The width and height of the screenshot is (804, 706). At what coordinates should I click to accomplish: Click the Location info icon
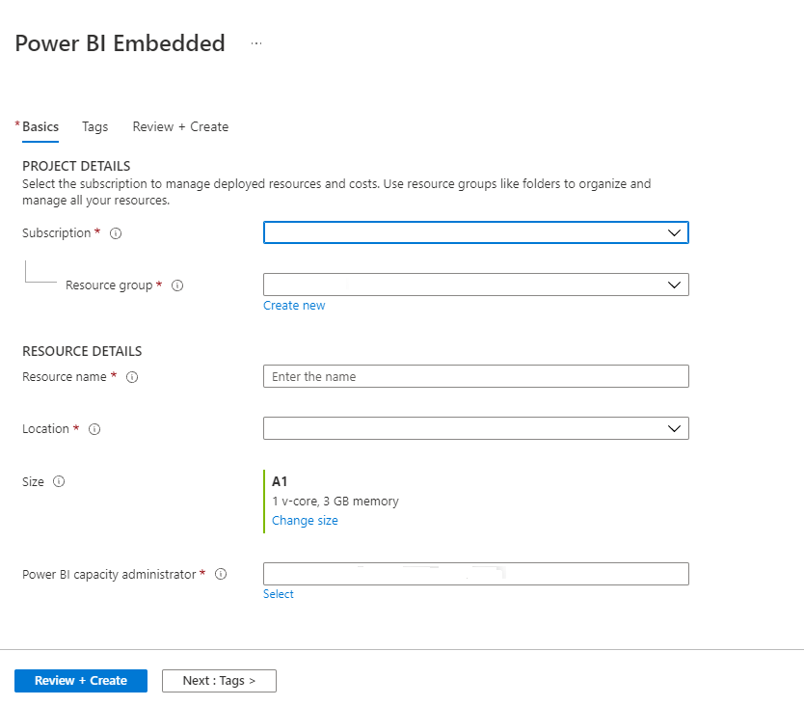coord(94,429)
